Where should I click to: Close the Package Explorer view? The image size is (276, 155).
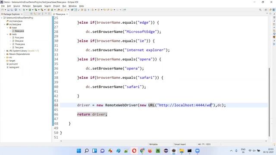(x=22, y=14)
